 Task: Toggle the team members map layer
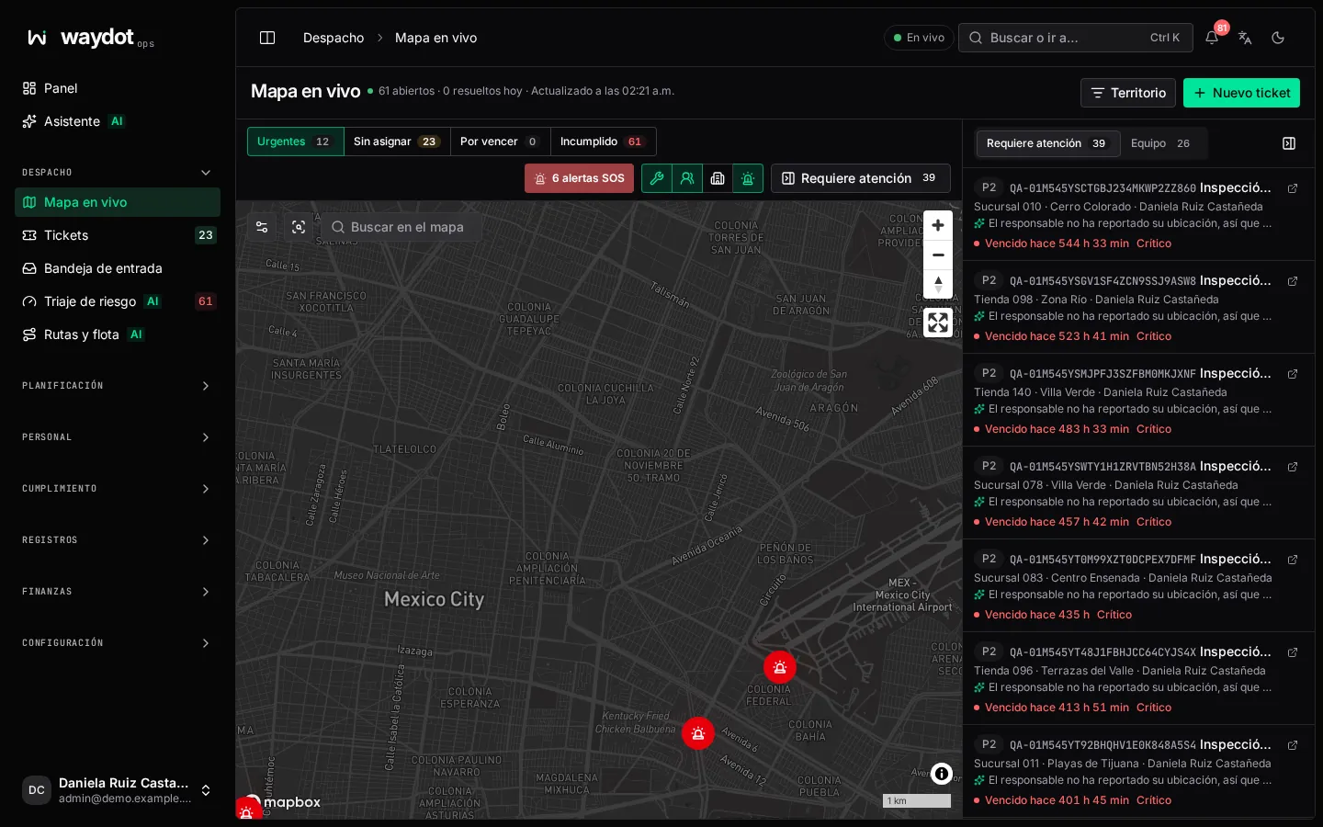pyautogui.click(x=687, y=178)
